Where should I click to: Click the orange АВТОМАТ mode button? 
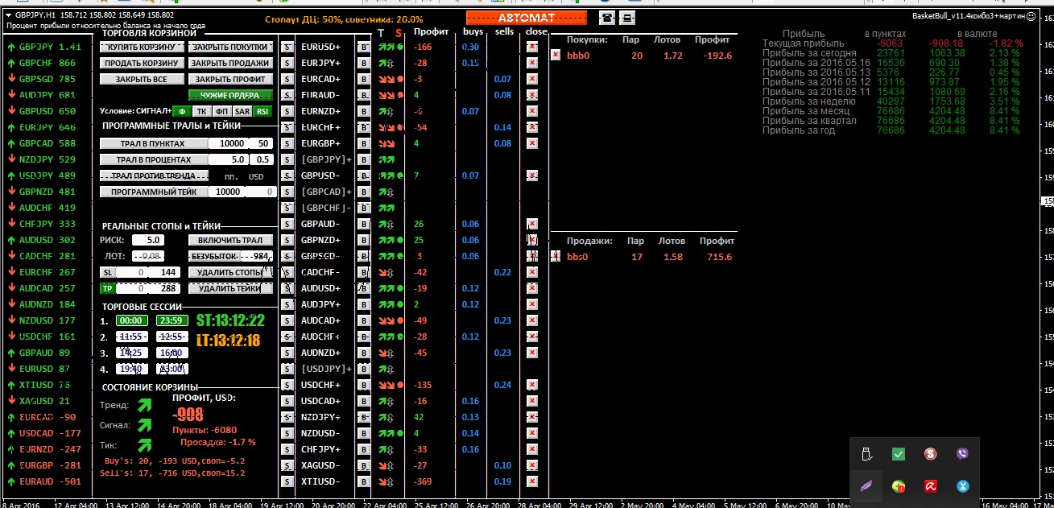pos(527,18)
